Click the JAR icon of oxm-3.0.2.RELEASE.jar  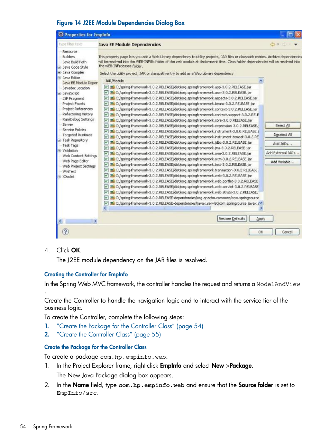[x=112, y=159]
